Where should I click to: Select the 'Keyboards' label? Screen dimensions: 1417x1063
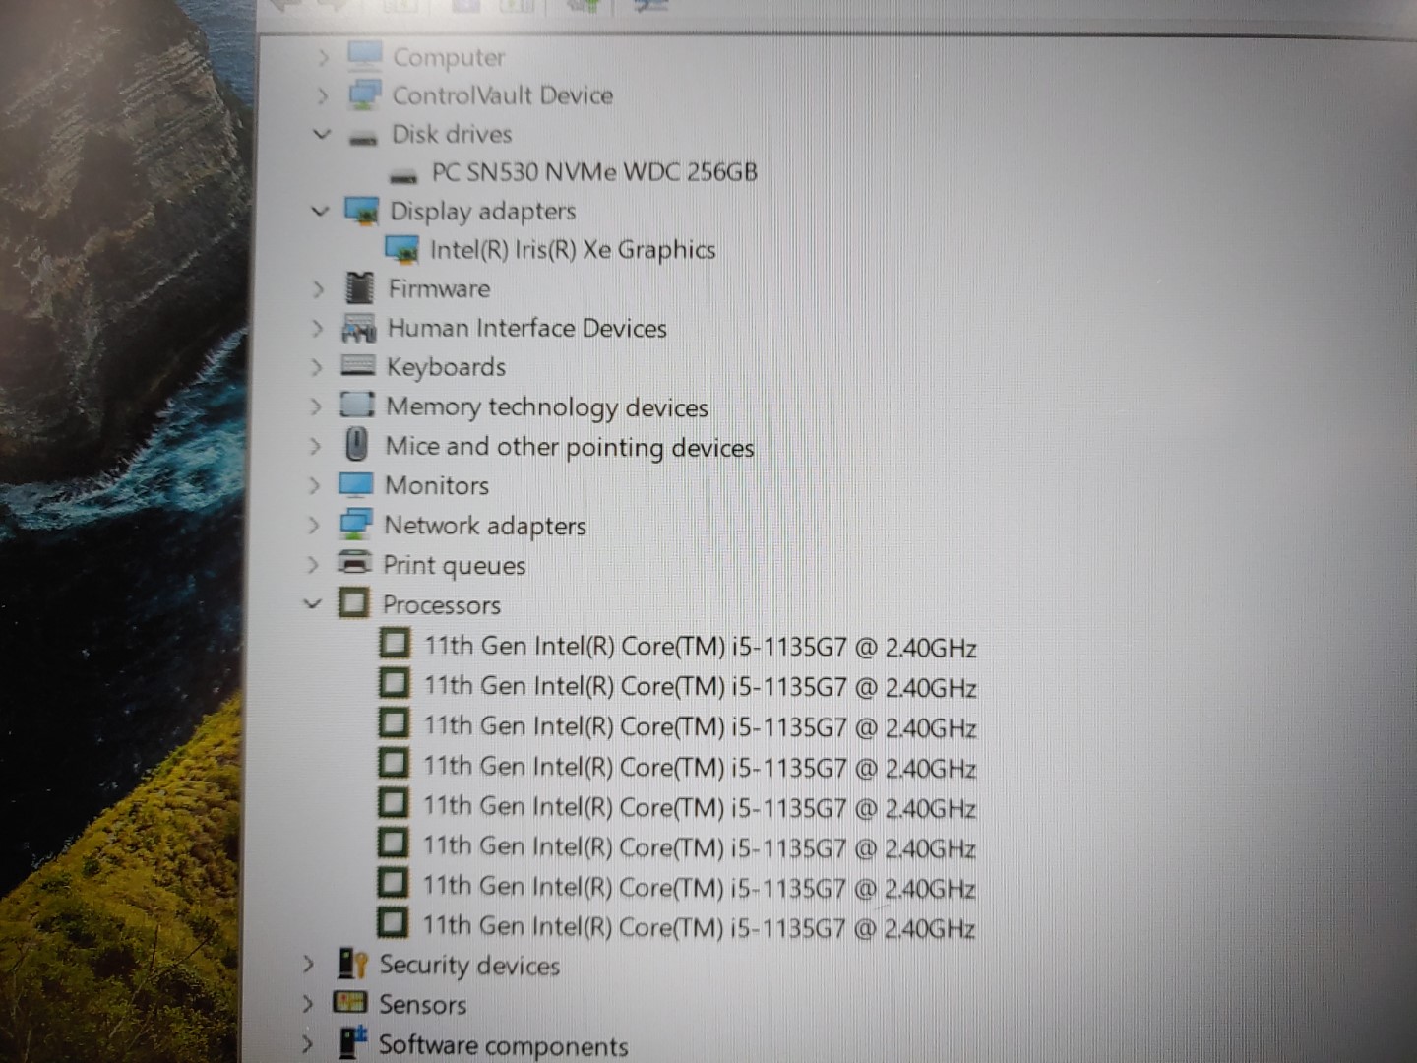pos(446,367)
